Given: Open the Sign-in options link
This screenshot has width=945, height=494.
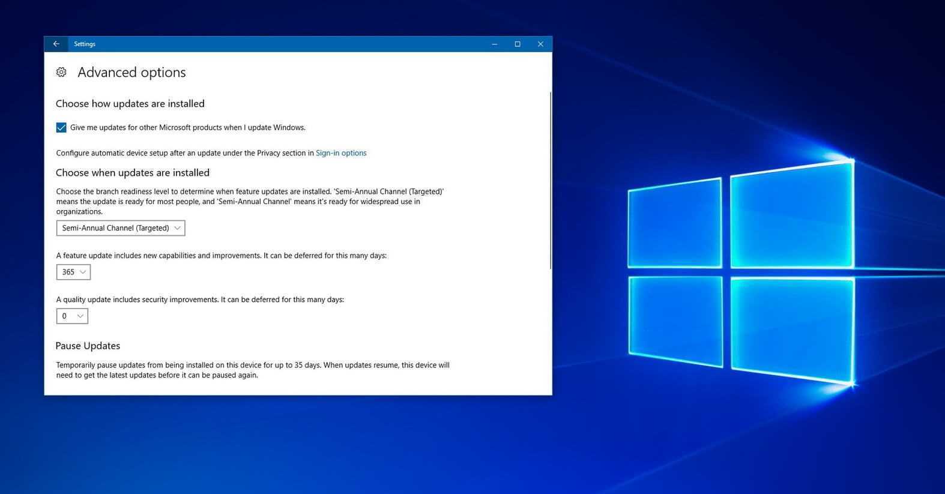Looking at the screenshot, I should coord(341,153).
